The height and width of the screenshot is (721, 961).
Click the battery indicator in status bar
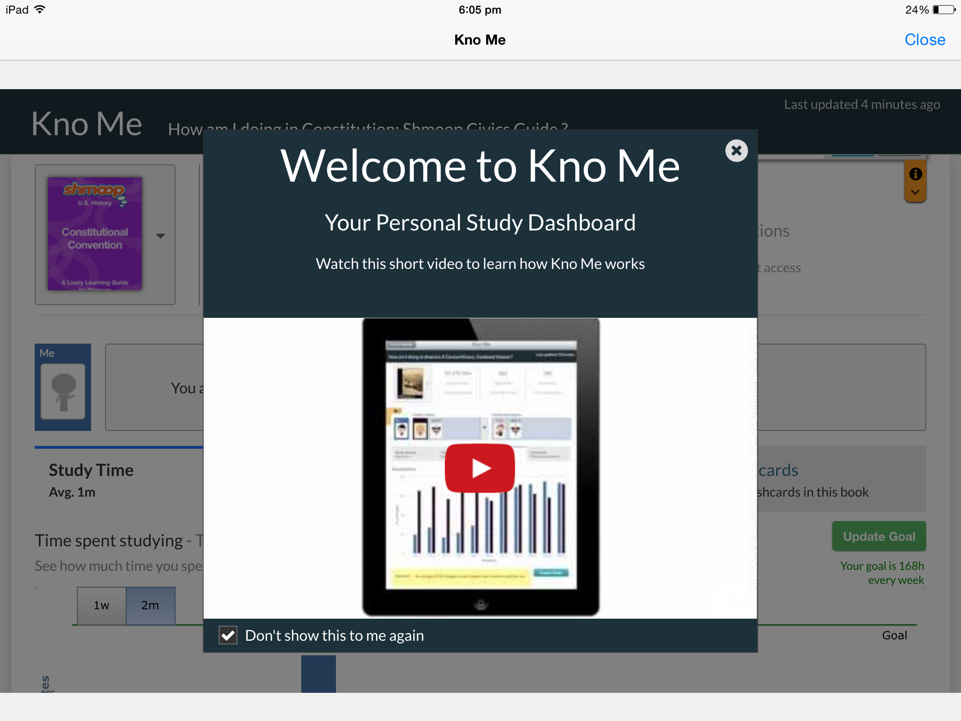944,10
